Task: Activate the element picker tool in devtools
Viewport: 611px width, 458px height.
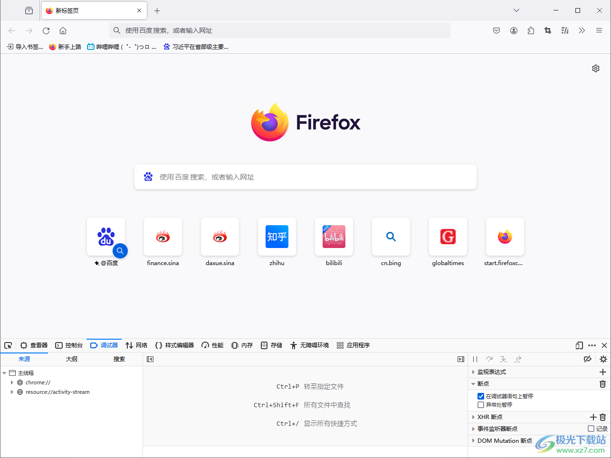Action: pos(8,345)
